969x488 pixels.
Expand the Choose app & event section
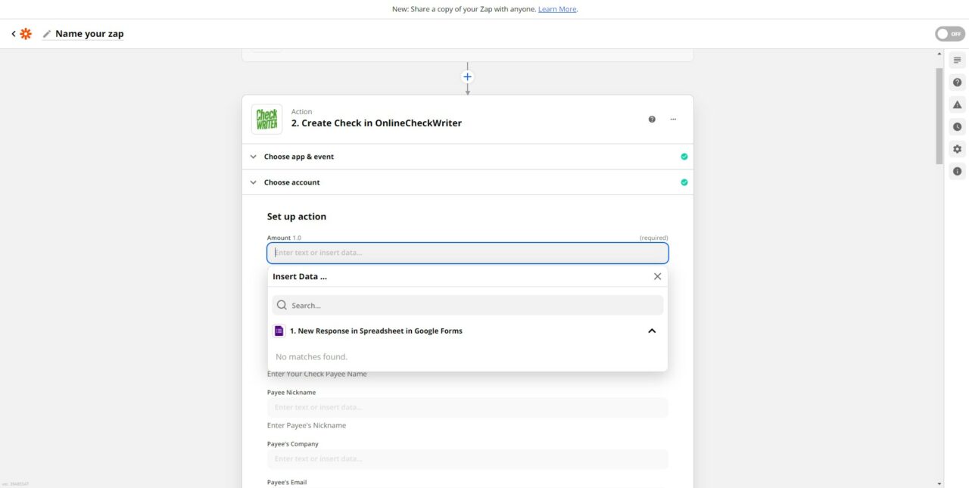[254, 156]
